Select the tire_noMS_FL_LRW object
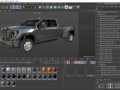Viewport: 120px width, 90px height. (107, 50)
